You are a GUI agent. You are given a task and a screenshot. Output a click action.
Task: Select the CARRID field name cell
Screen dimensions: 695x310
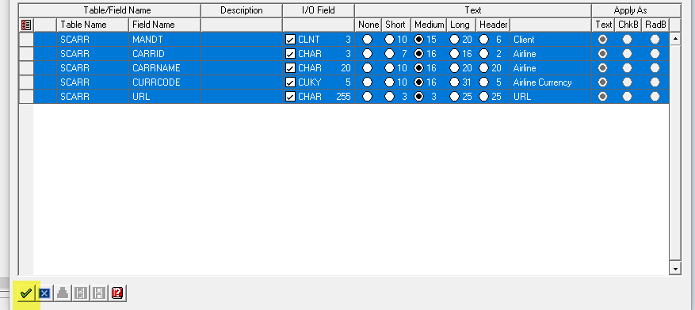pyautogui.click(x=165, y=54)
